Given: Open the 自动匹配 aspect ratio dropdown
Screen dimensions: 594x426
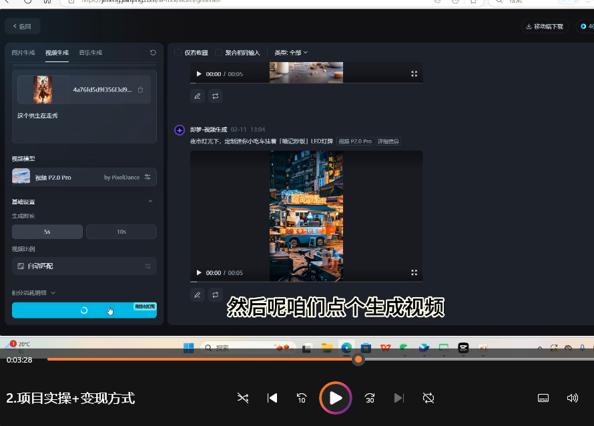Looking at the screenshot, I should (x=84, y=266).
